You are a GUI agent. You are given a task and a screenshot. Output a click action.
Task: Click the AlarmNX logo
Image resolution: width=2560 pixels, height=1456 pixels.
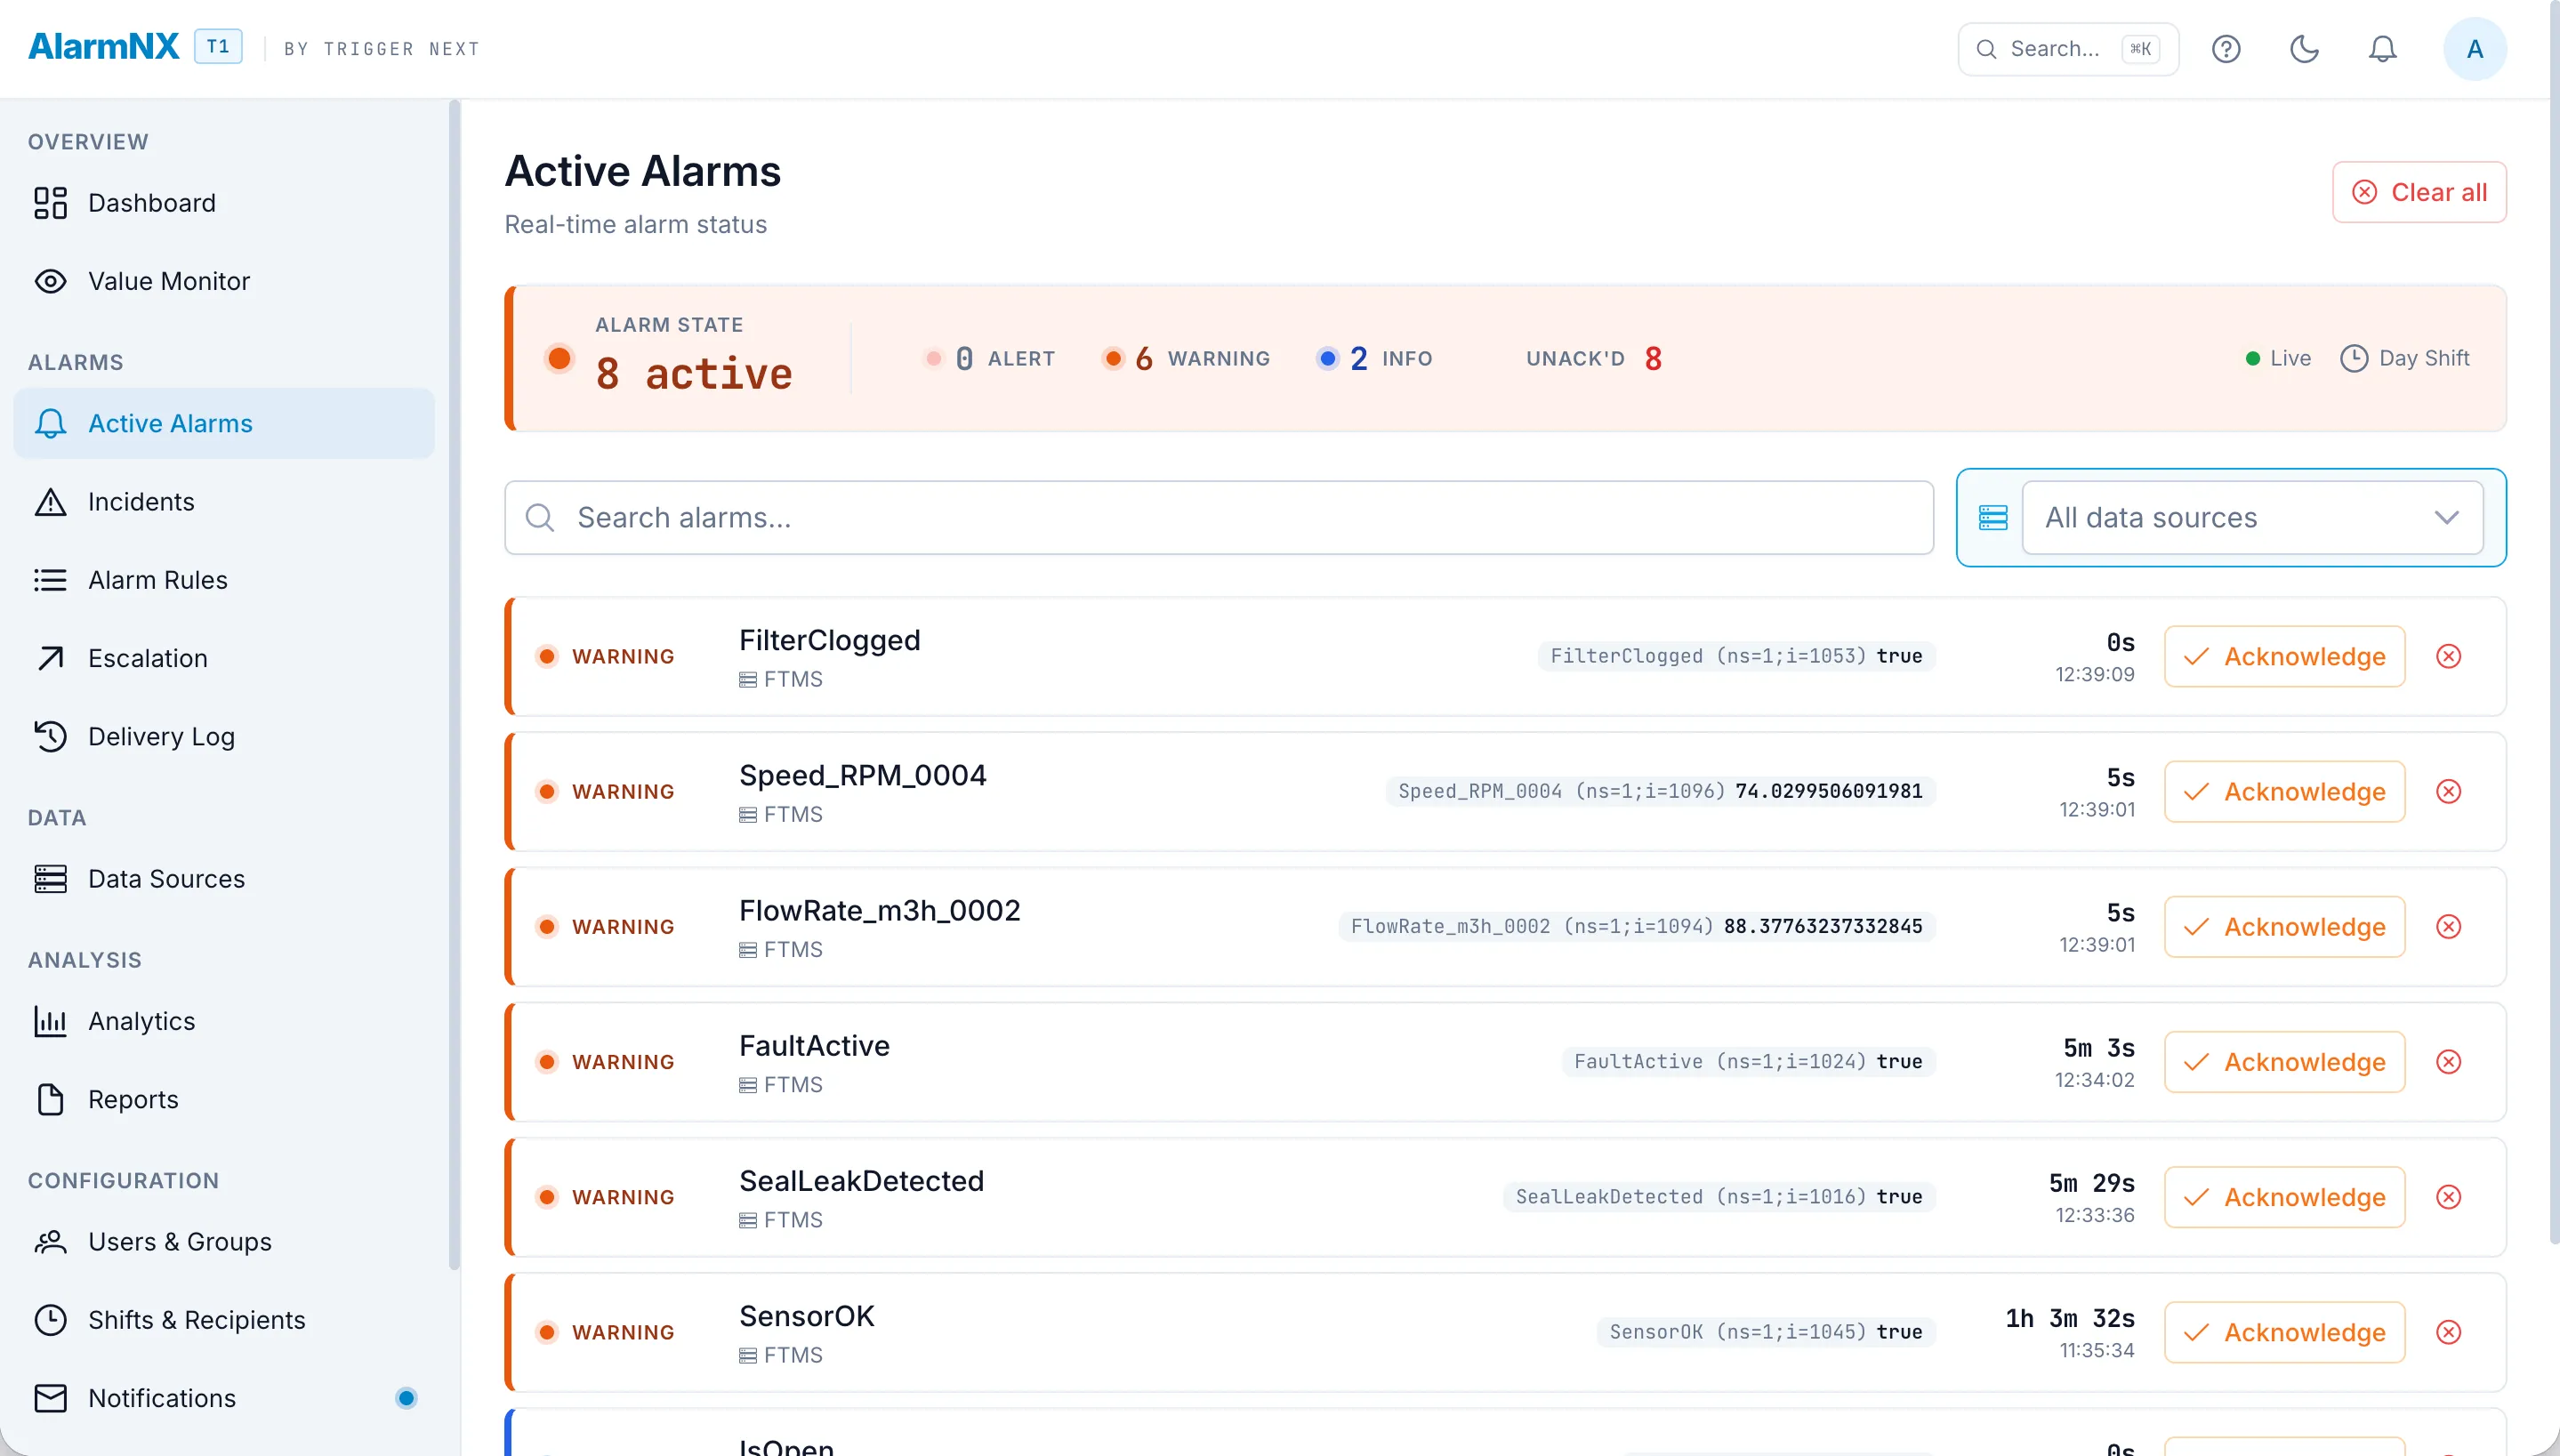(x=103, y=47)
